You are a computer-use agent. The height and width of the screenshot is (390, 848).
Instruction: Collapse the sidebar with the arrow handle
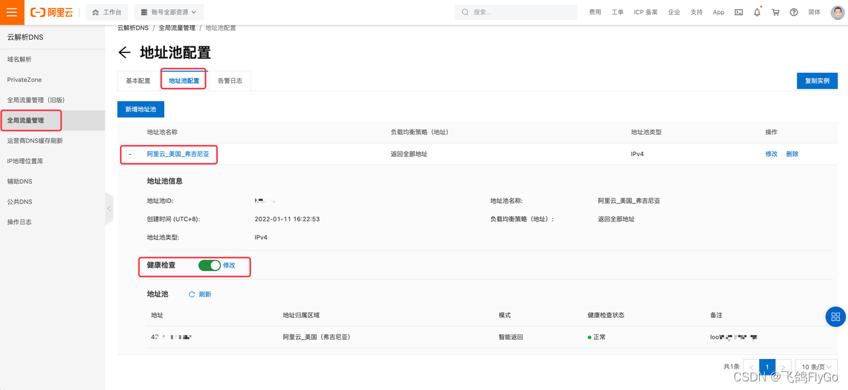[x=109, y=208]
